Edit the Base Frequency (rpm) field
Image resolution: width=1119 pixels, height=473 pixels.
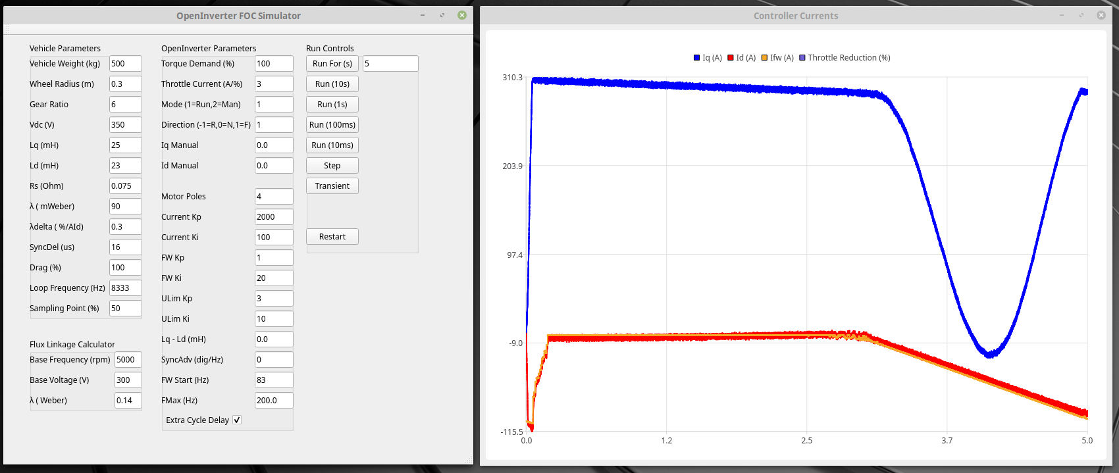click(128, 360)
